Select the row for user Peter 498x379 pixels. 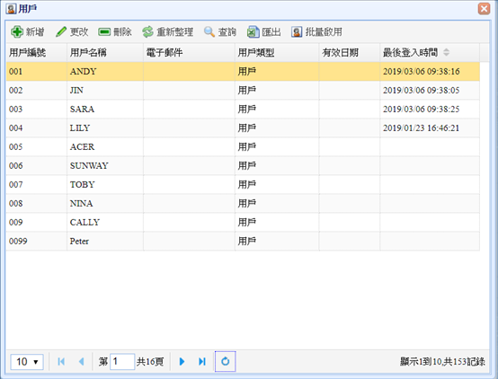point(243,242)
